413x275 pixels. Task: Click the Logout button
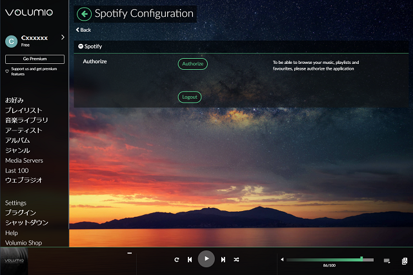pos(190,97)
